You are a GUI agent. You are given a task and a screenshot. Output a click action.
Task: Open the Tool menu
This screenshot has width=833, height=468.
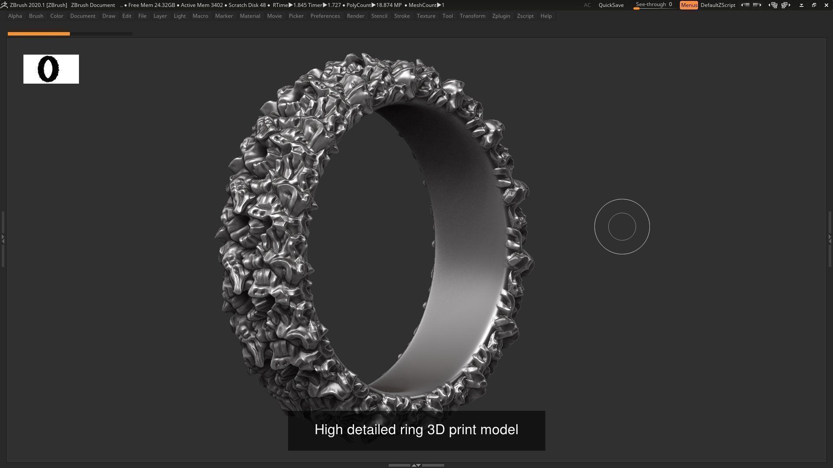[447, 16]
